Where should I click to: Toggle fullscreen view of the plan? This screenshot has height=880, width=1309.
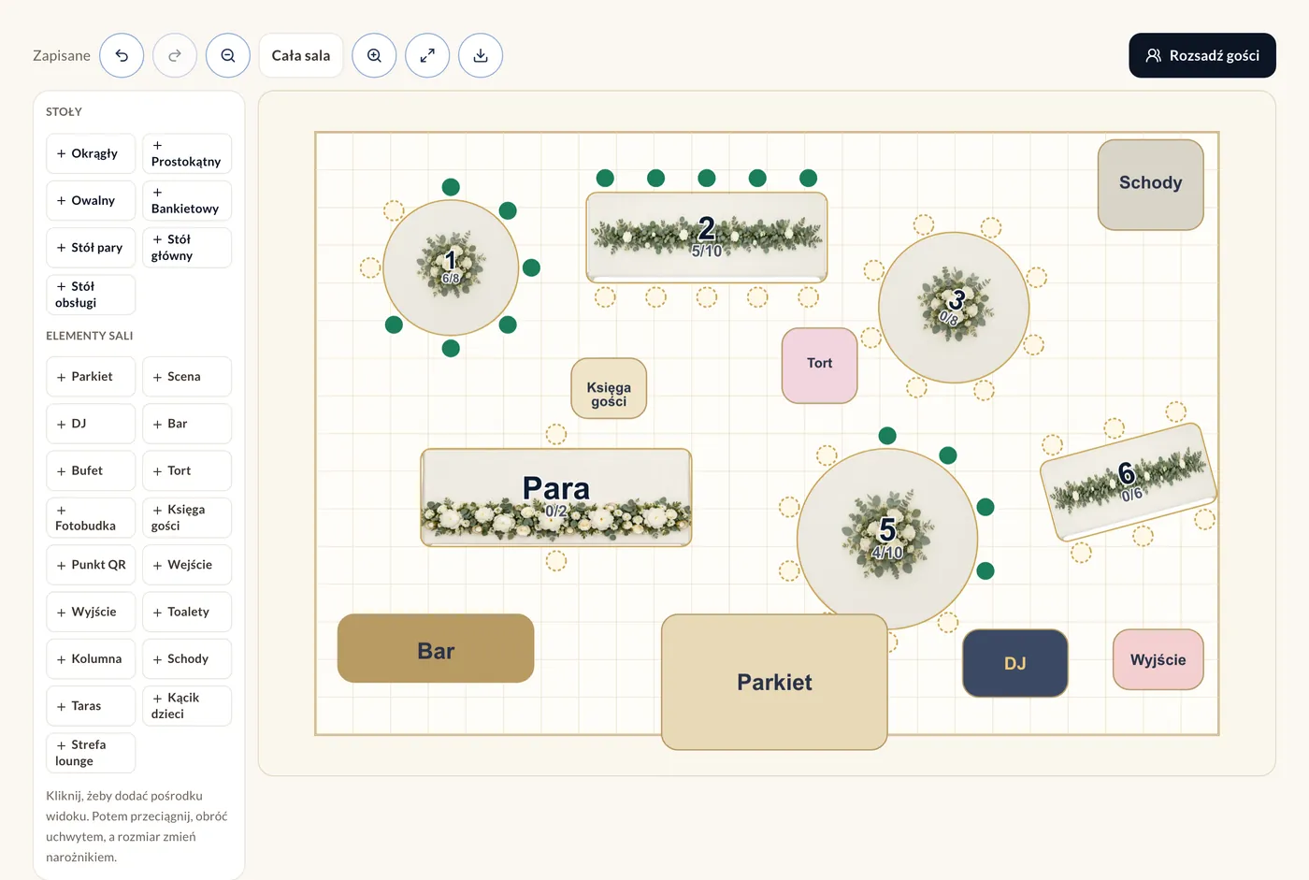click(x=427, y=55)
